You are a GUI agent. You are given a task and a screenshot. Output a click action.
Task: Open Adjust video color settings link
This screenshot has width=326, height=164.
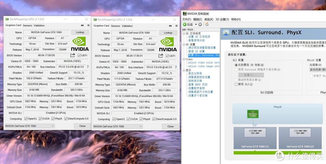coord(204,63)
